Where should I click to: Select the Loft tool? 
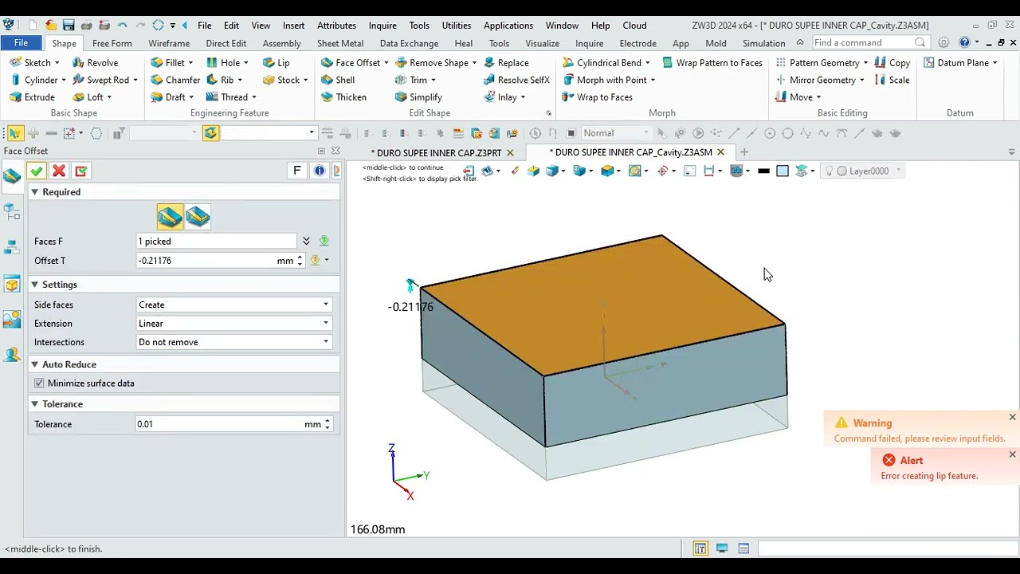click(88, 97)
